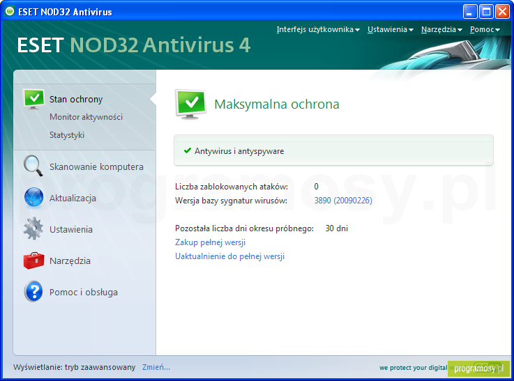Open Narzędzia section in sidebar
Screen dimensions: 514x381
(x=70, y=261)
